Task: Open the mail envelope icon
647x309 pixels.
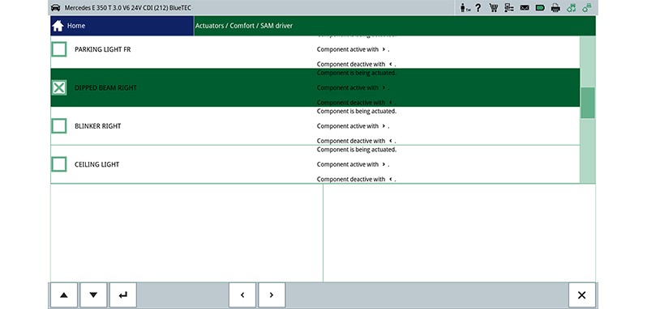Action: (x=525, y=7)
